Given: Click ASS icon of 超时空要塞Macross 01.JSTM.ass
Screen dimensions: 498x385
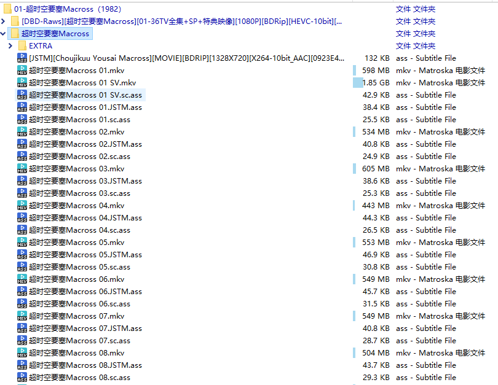Looking at the screenshot, I should coord(22,107).
